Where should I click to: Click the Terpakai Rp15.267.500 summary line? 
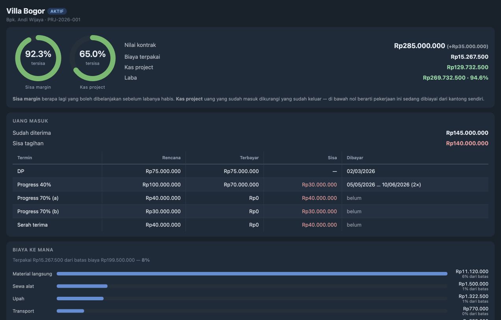click(81, 260)
